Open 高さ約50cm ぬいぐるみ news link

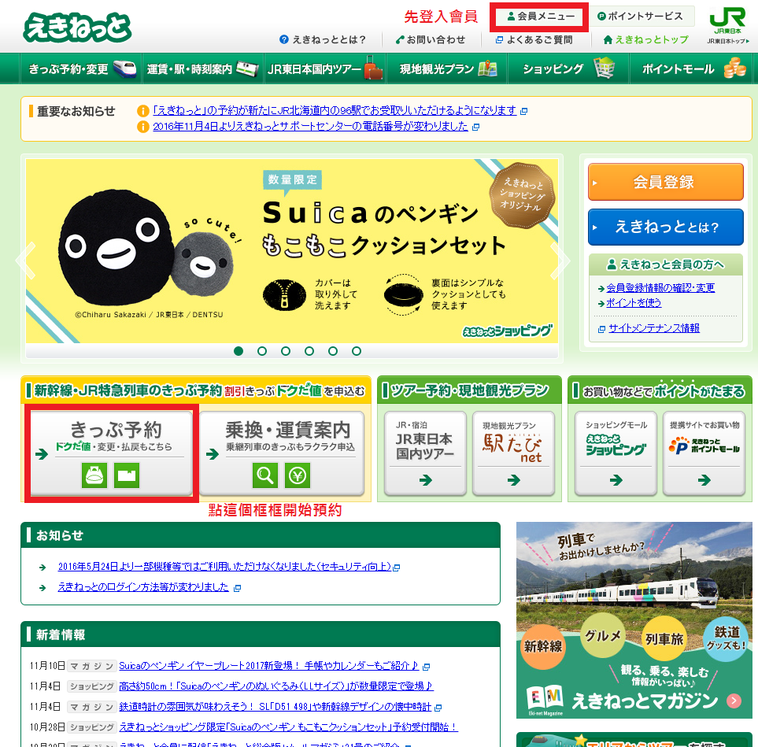pyautogui.click(x=276, y=686)
